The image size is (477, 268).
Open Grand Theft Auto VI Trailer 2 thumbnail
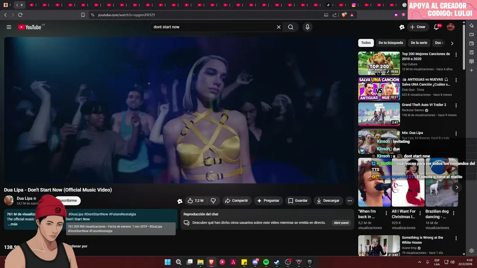(x=379, y=114)
